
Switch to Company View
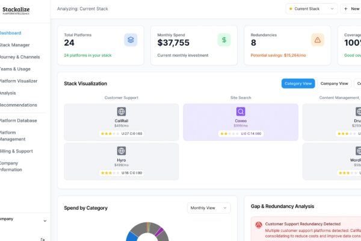pyautogui.click(x=335, y=84)
